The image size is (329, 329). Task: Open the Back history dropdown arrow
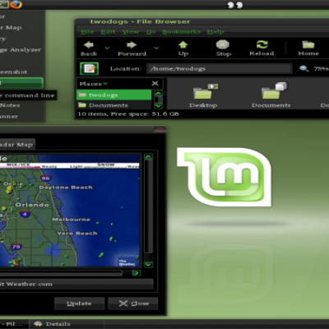pyautogui.click(x=107, y=48)
